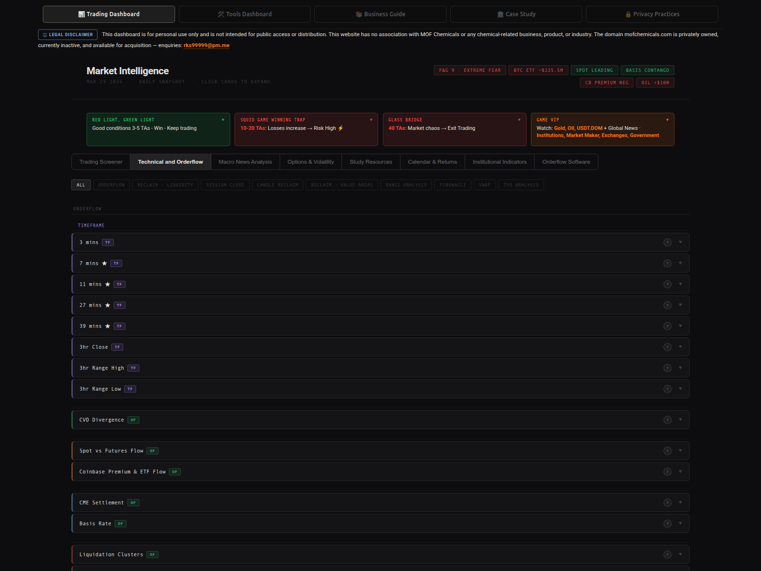
Task: Click the Legal Disclaimer button
Action: [x=68, y=35]
